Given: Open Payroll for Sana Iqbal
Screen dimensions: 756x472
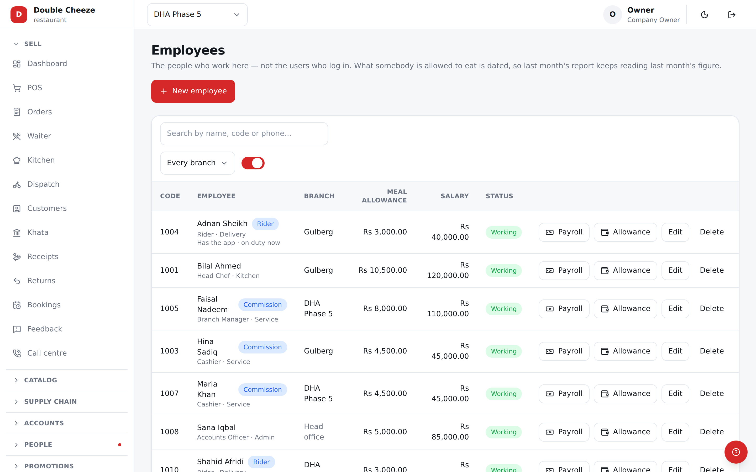Looking at the screenshot, I should [564, 432].
